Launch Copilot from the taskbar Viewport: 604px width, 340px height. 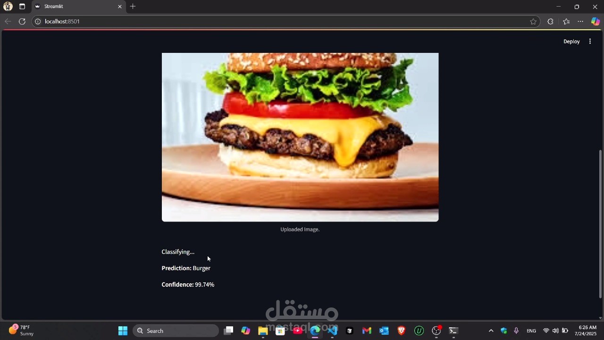[x=245, y=331]
